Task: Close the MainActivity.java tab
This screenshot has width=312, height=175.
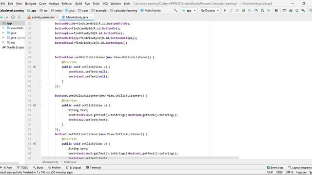Action: pos(91,17)
